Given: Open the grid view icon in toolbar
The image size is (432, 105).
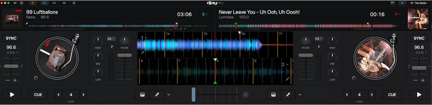Looking at the screenshot, I should [x=74, y=3].
